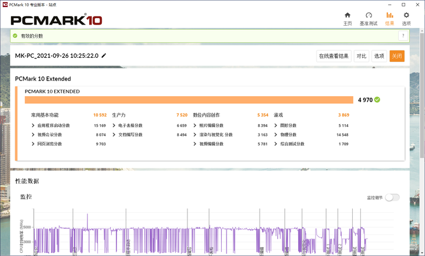Select the Results (结果) bar chart icon
The width and height of the screenshot is (425, 256).
tap(389, 16)
